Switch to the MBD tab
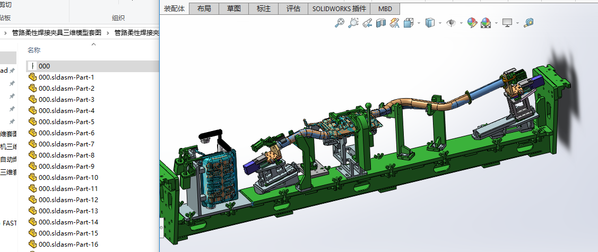 click(385, 9)
